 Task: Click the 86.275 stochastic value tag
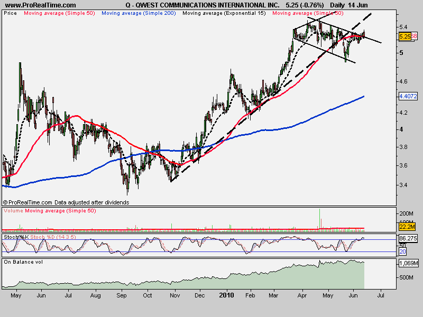(x=408, y=238)
